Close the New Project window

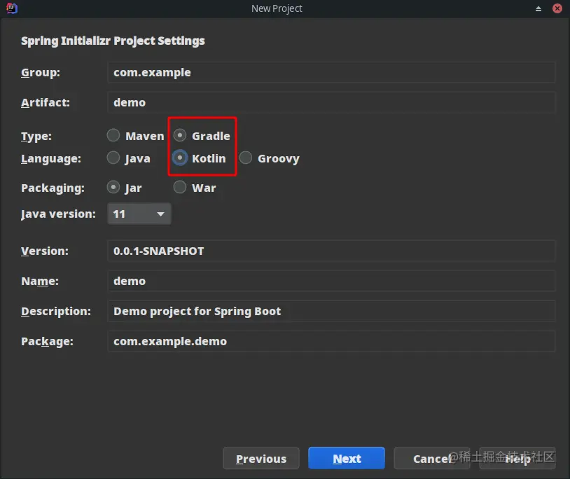(557, 8)
